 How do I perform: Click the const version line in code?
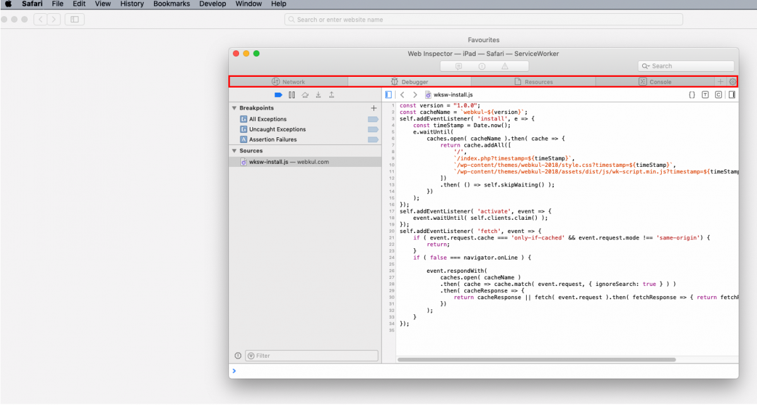(440, 105)
